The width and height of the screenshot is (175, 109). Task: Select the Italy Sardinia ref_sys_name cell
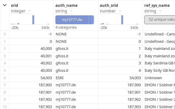tap(159, 63)
